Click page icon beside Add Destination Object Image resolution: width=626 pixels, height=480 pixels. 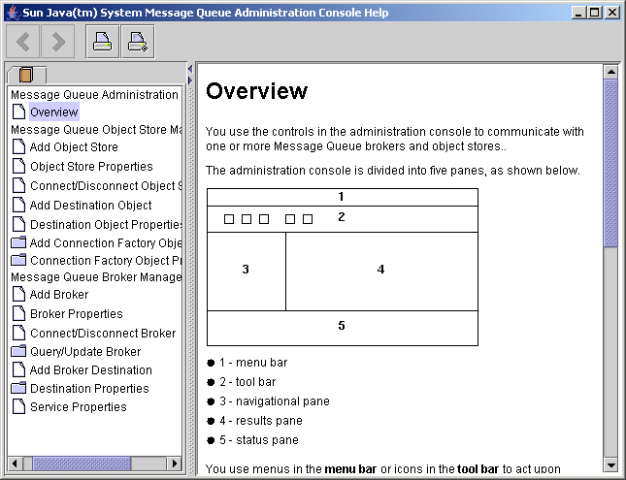tap(18, 205)
